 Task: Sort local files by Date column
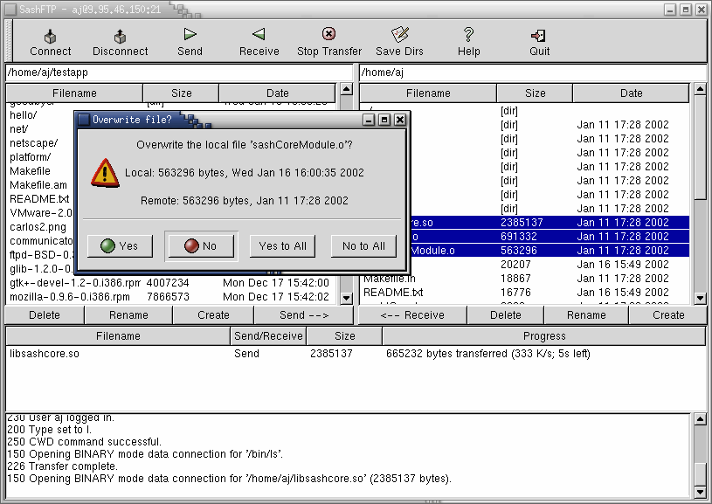(278, 93)
